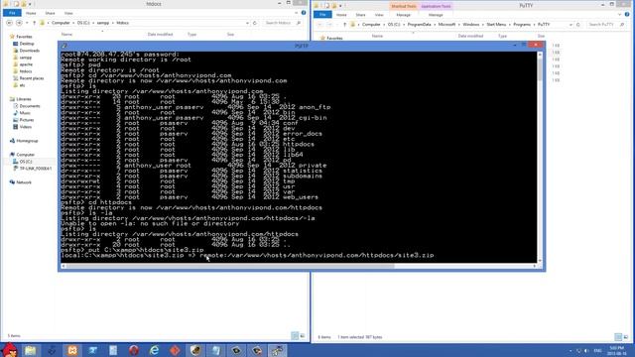Refresh the htdocs folder view
Viewport: 635px width, 357px height.
tap(255, 23)
